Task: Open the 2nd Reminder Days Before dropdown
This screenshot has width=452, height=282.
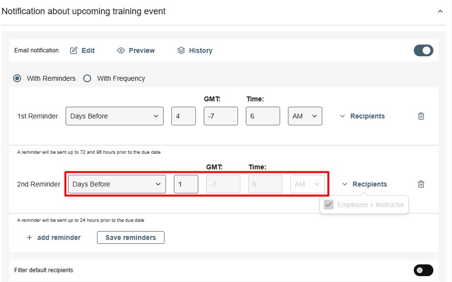Action: (x=117, y=184)
